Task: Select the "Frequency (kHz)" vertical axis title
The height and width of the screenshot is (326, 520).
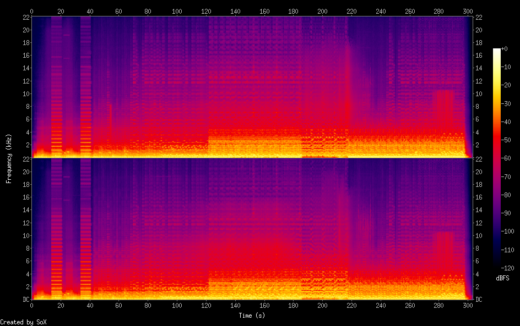Action: coord(9,158)
